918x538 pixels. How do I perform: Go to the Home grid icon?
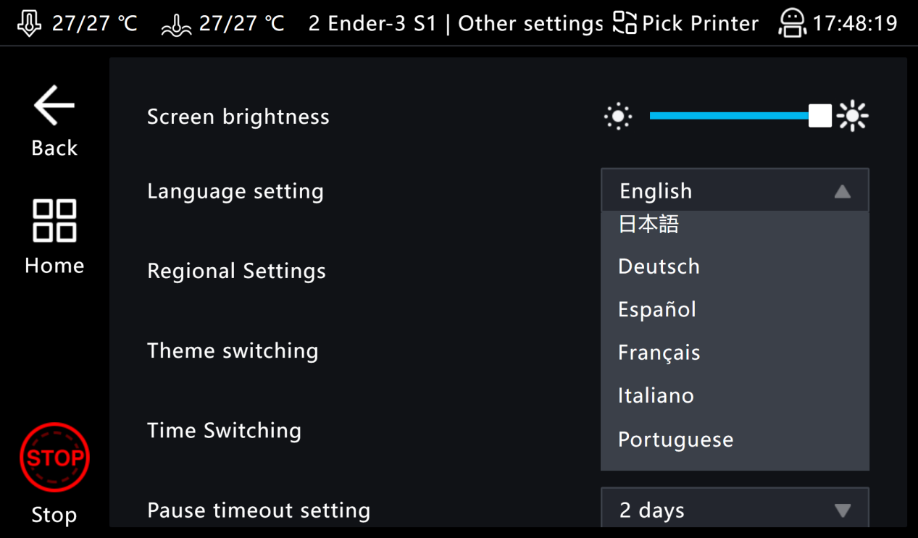point(54,220)
